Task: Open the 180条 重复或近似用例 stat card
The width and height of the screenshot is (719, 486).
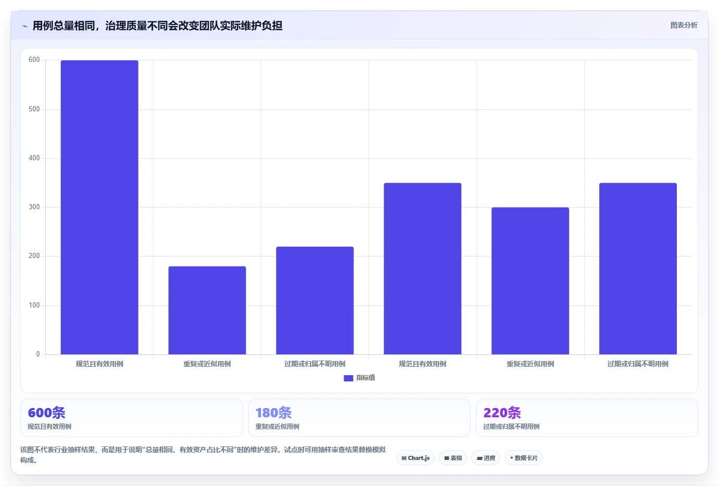Action: coord(359,418)
